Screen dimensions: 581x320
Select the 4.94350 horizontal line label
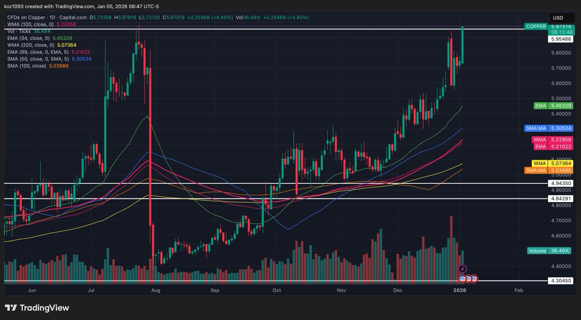pos(561,183)
